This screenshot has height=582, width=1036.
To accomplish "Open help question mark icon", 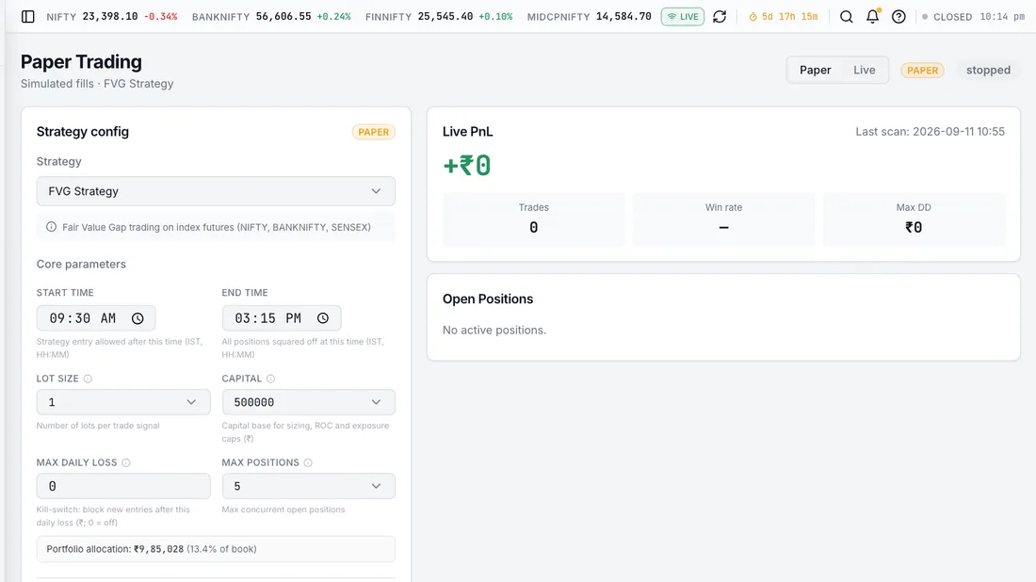I will 898,17.
